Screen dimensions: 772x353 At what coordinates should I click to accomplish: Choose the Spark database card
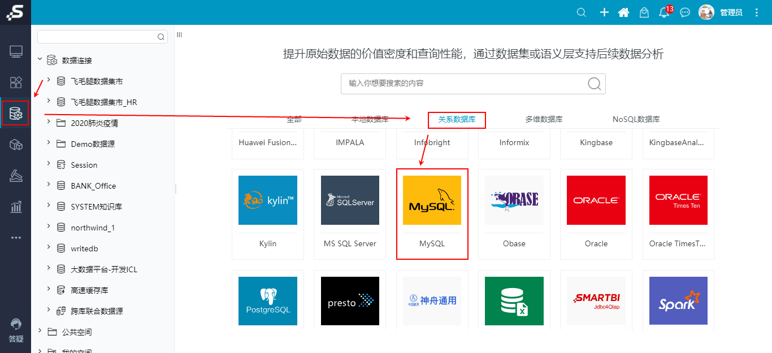coord(678,300)
